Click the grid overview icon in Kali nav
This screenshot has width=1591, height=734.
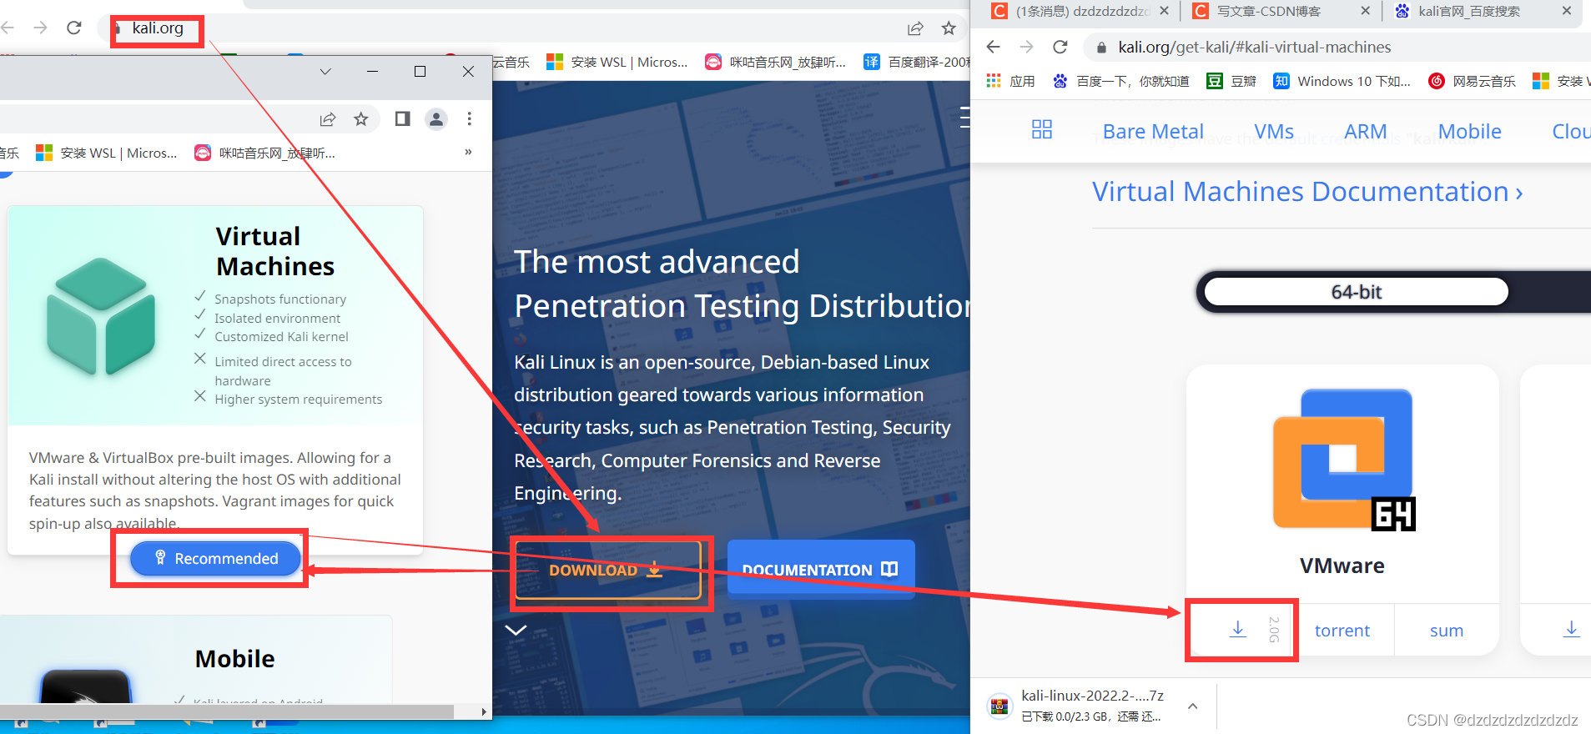click(x=1042, y=129)
